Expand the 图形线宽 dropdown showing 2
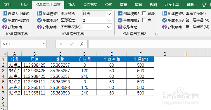 (109, 20)
